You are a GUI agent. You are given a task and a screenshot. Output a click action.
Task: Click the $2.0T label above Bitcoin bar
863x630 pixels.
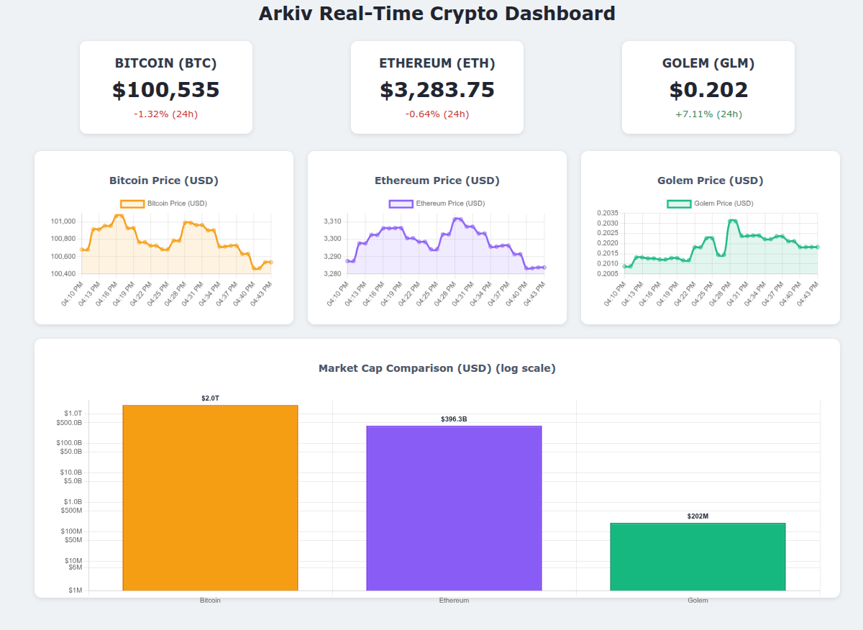pyautogui.click(x=209, y=398)
